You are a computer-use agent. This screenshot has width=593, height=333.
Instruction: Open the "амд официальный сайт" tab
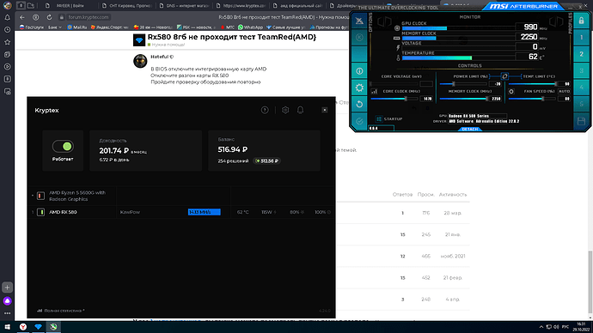pos(297,6)
